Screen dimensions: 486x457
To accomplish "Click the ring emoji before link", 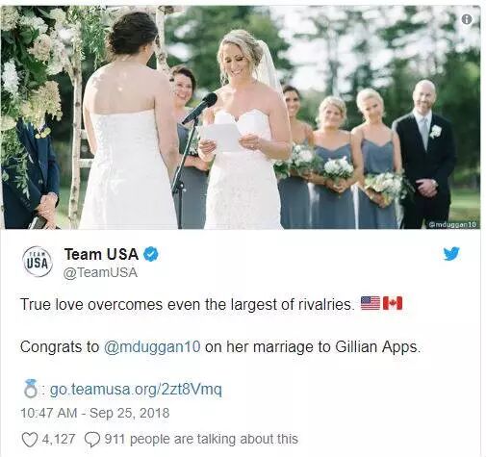I will 31,389.
